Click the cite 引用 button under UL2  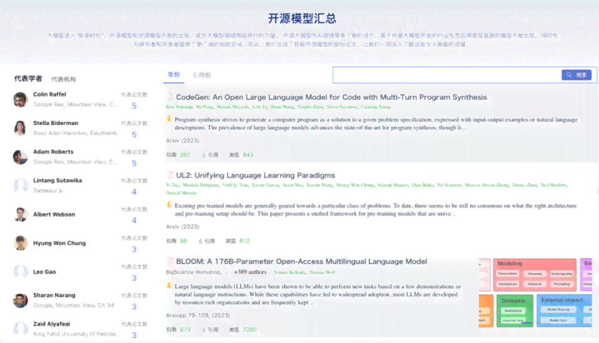207,241
